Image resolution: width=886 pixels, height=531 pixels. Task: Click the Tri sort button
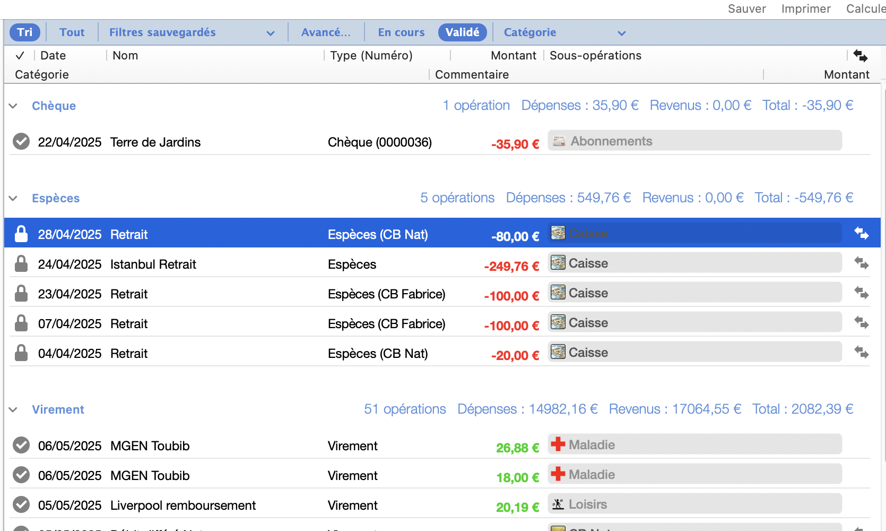[x=25, y=32]
